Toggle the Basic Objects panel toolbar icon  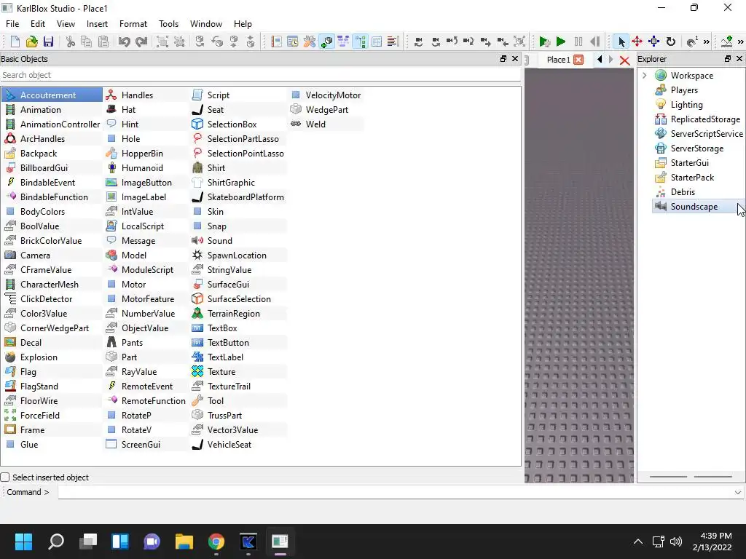click(x=327, y=41)
